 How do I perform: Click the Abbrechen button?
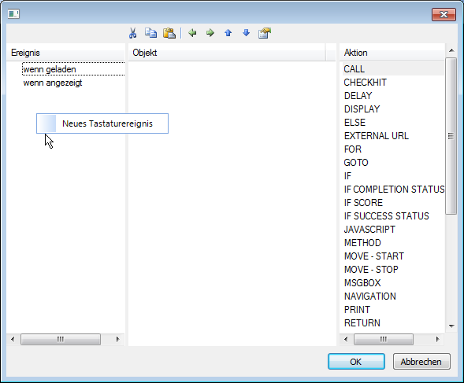(421, 362)
